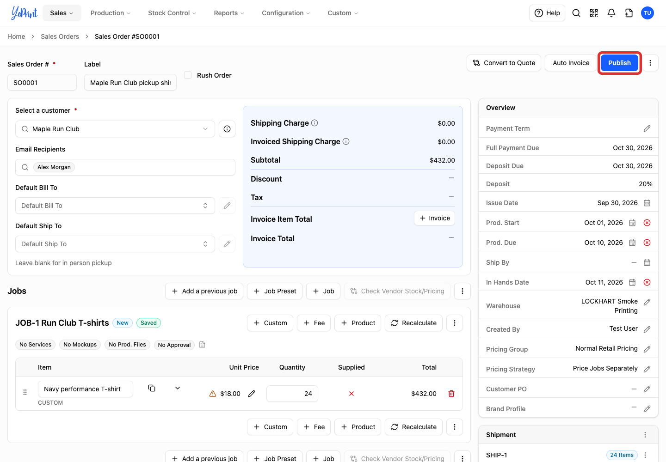666x462 pixels.
Task: Go to Sales Orders breadcrumb
Action: point(60,36)
